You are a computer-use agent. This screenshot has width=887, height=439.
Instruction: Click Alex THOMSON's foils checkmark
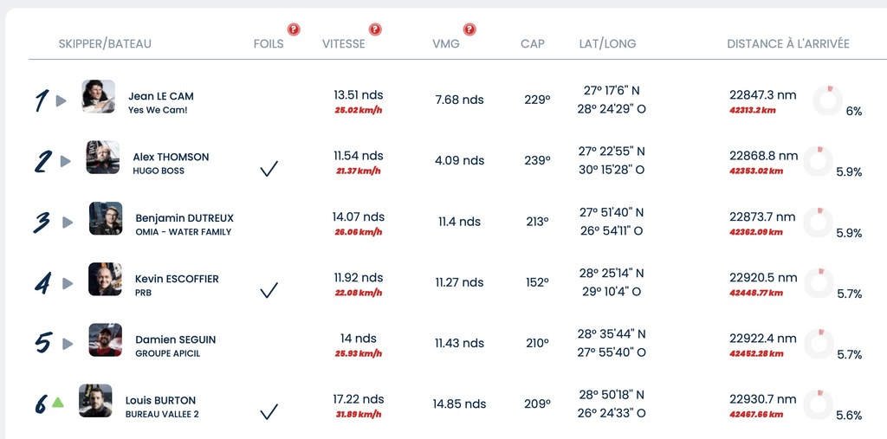tap(269, 168)
